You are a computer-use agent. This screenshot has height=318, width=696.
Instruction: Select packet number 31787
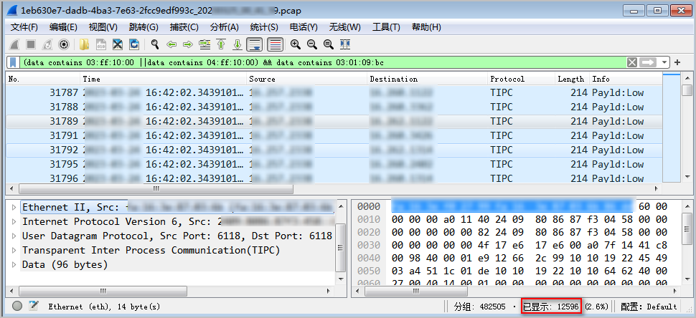pos(334,93)
